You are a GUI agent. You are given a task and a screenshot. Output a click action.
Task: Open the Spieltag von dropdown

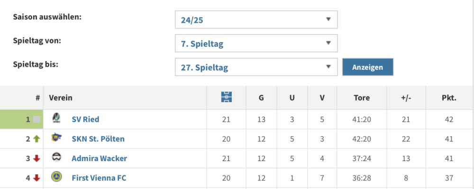(x=256, y=44)
